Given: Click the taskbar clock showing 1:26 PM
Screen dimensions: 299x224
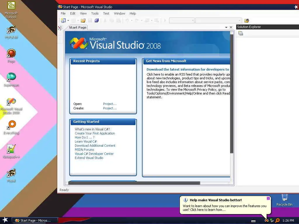Looking at the screenshot, I should [288, 220].
